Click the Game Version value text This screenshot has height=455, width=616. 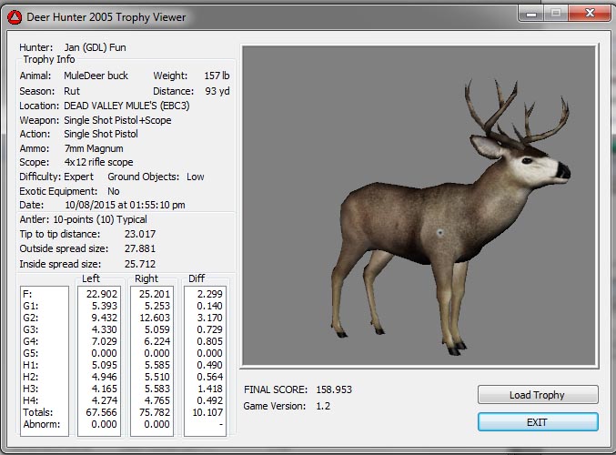coord(321,406)
